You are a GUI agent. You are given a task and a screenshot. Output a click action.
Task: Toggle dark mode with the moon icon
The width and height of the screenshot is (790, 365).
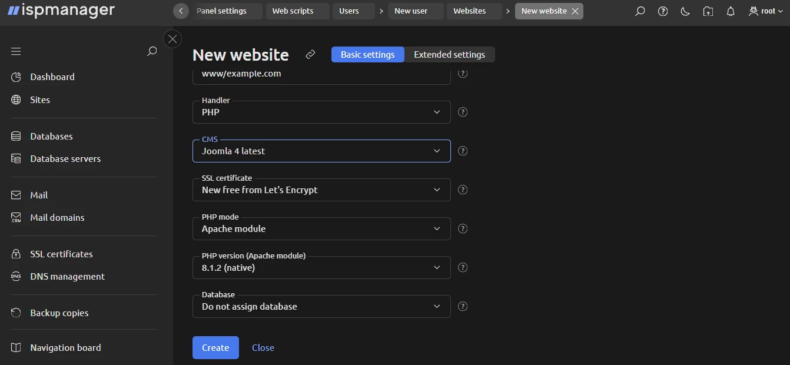pyautogui.click(x=685, y=11)
